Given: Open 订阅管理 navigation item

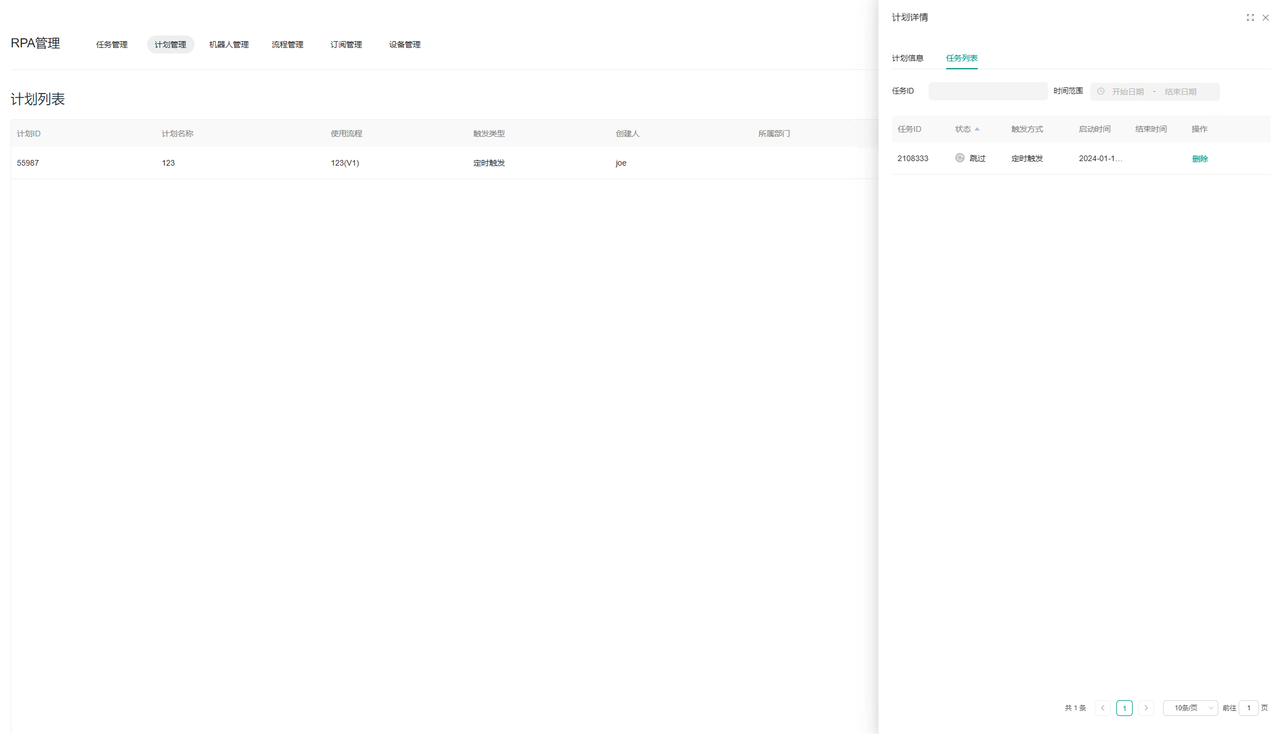Looking at the screenshot, I should pyautogui.click(x=346, y=45).
